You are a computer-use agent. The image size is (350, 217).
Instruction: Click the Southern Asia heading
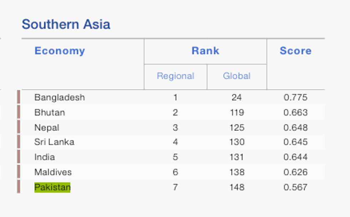pos(66,25)
